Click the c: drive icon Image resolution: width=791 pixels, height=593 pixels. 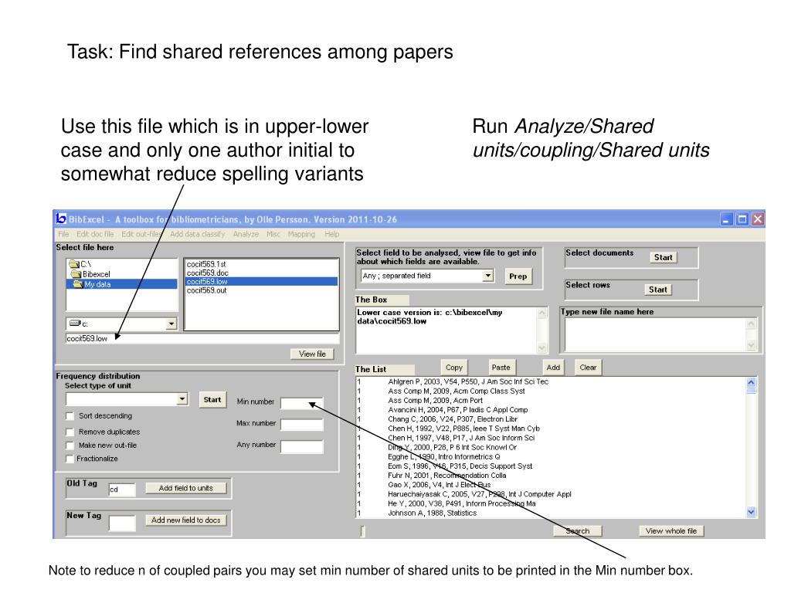tap(75, 322)
